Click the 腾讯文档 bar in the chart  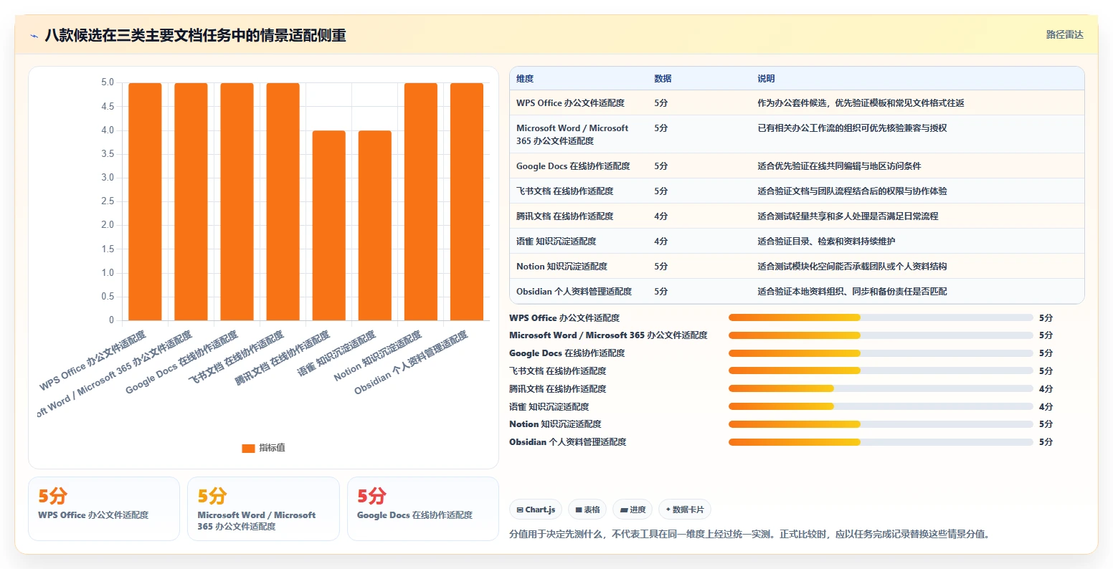329,225
